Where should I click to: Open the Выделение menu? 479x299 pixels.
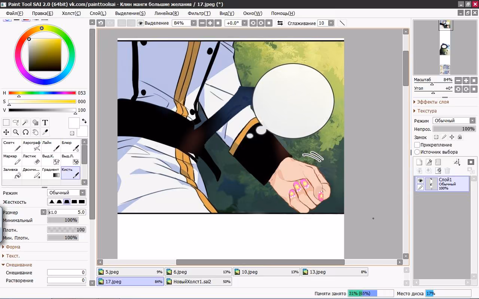coord(130,13)
